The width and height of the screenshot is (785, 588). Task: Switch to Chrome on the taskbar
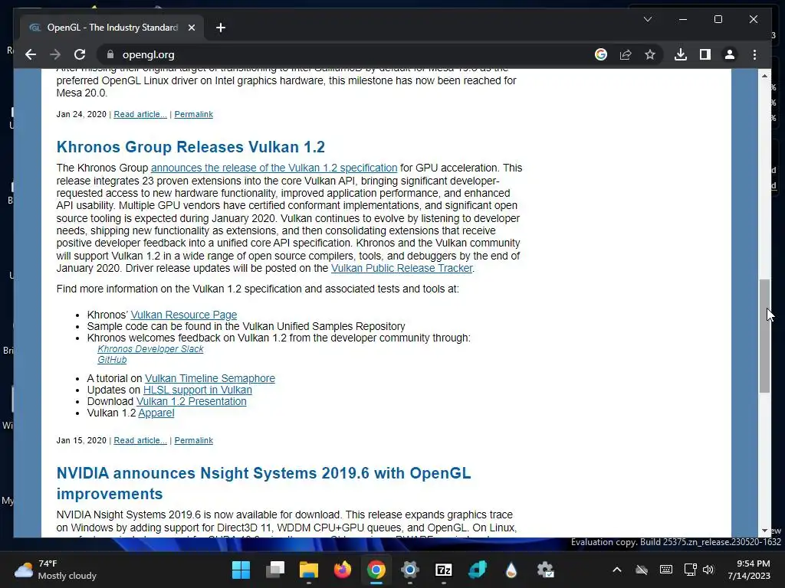point(376,570)
